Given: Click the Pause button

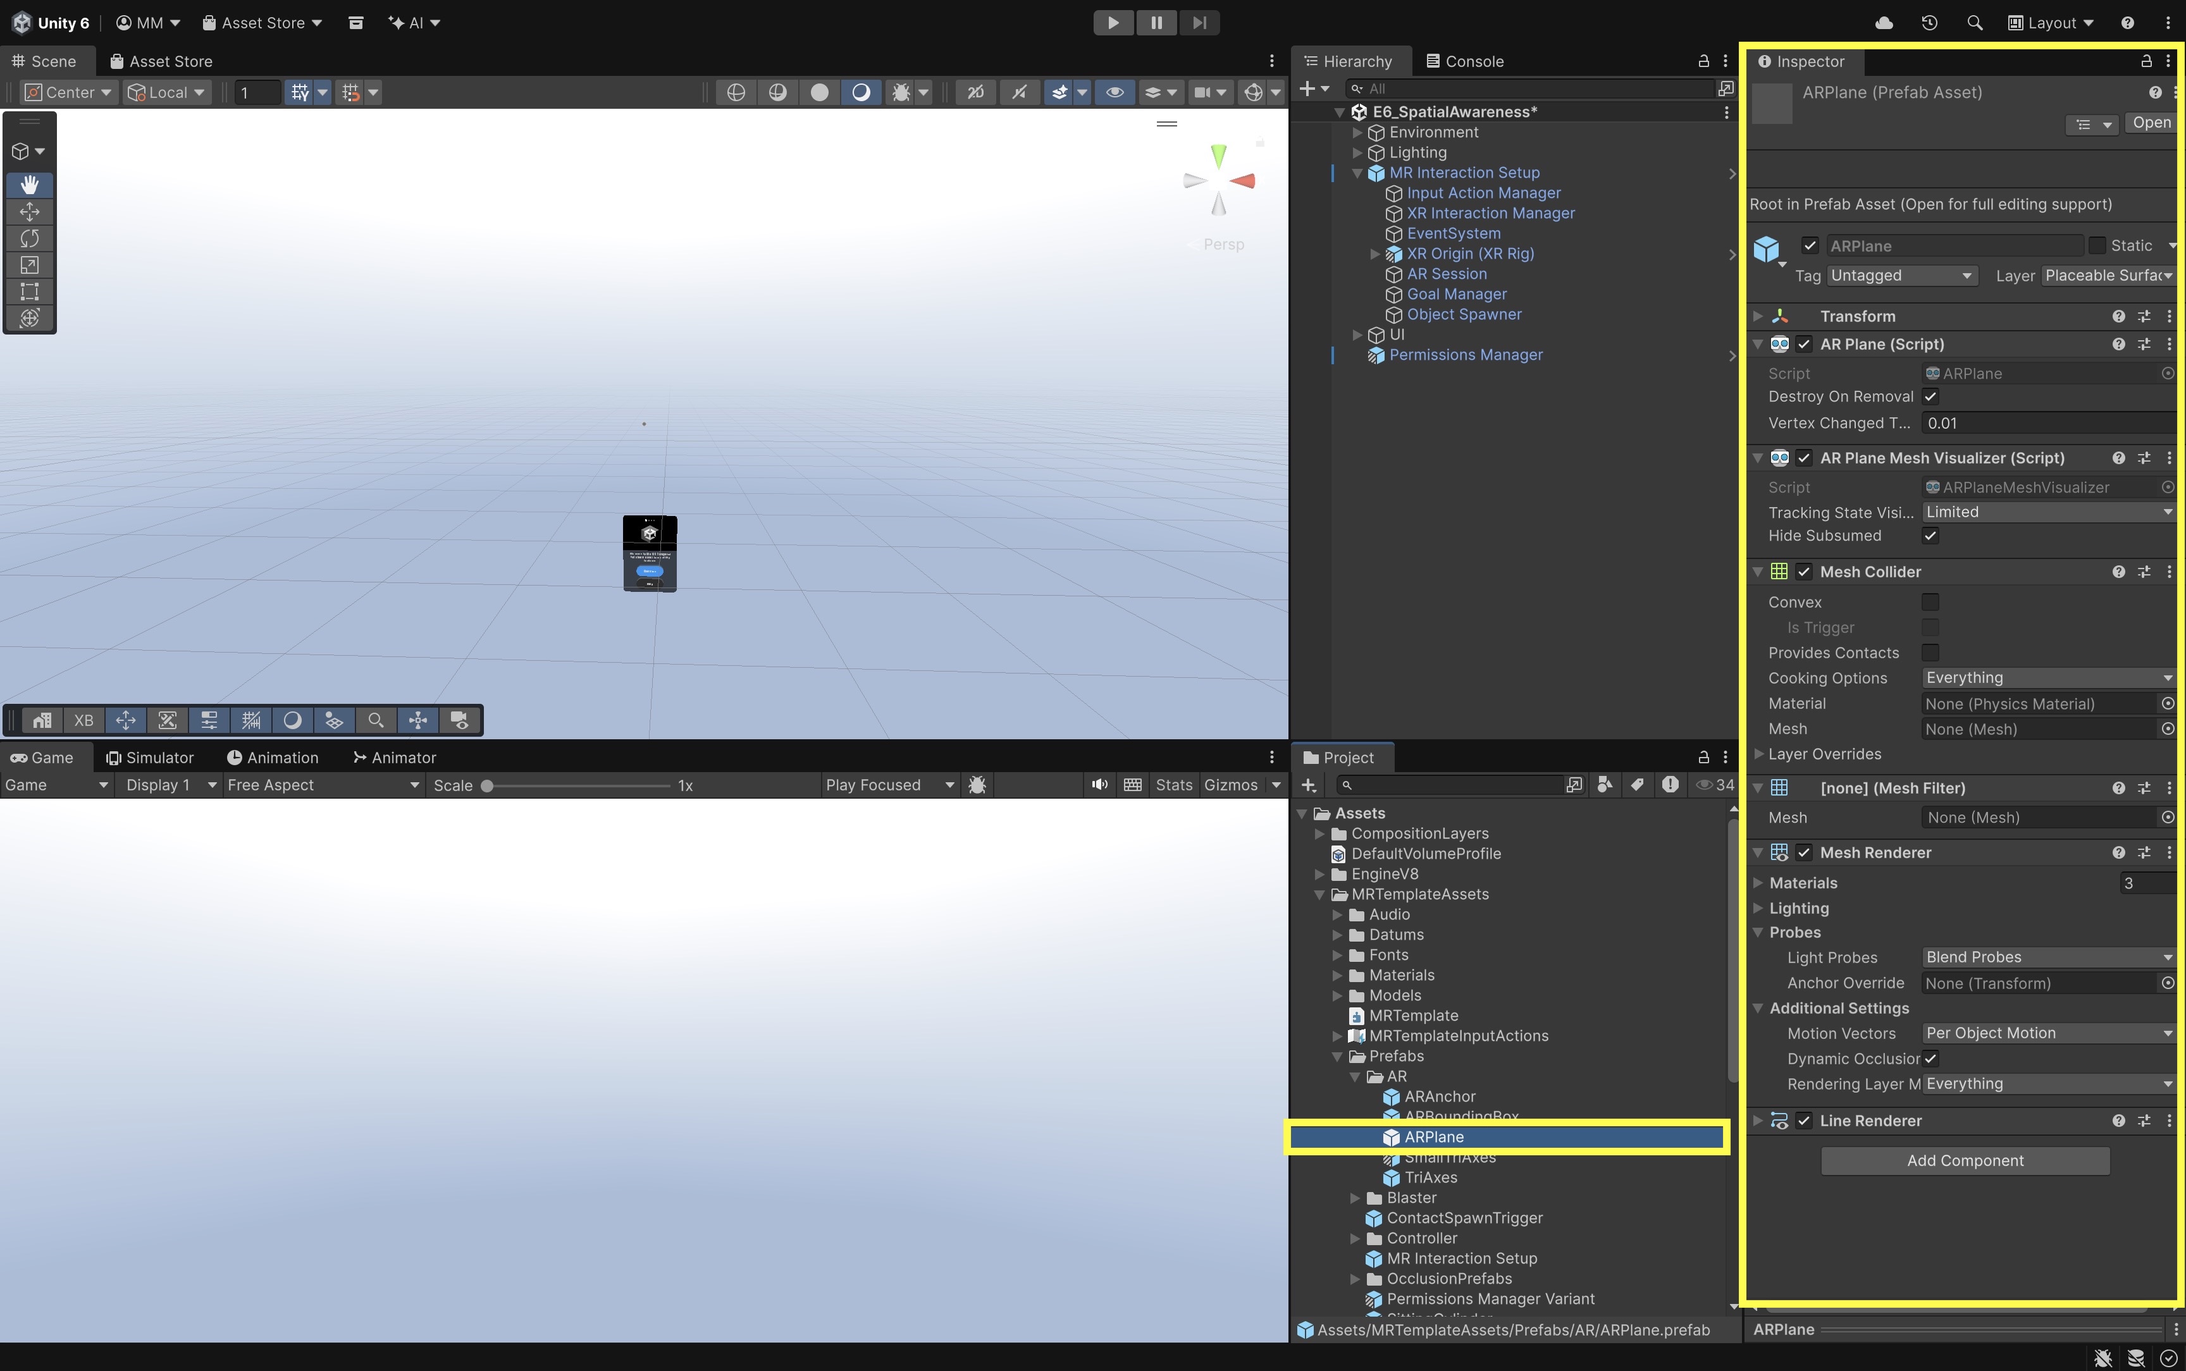Looking at the screenshot, I should [x=1156, y=23].
